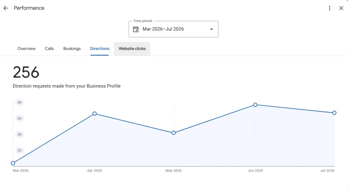Open the Website clicks tab
Viewport: 348px width, 188px height.
click(132, 49)
